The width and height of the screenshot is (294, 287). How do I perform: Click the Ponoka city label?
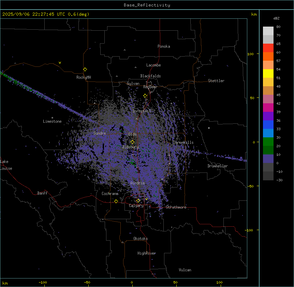coord(164,46)
